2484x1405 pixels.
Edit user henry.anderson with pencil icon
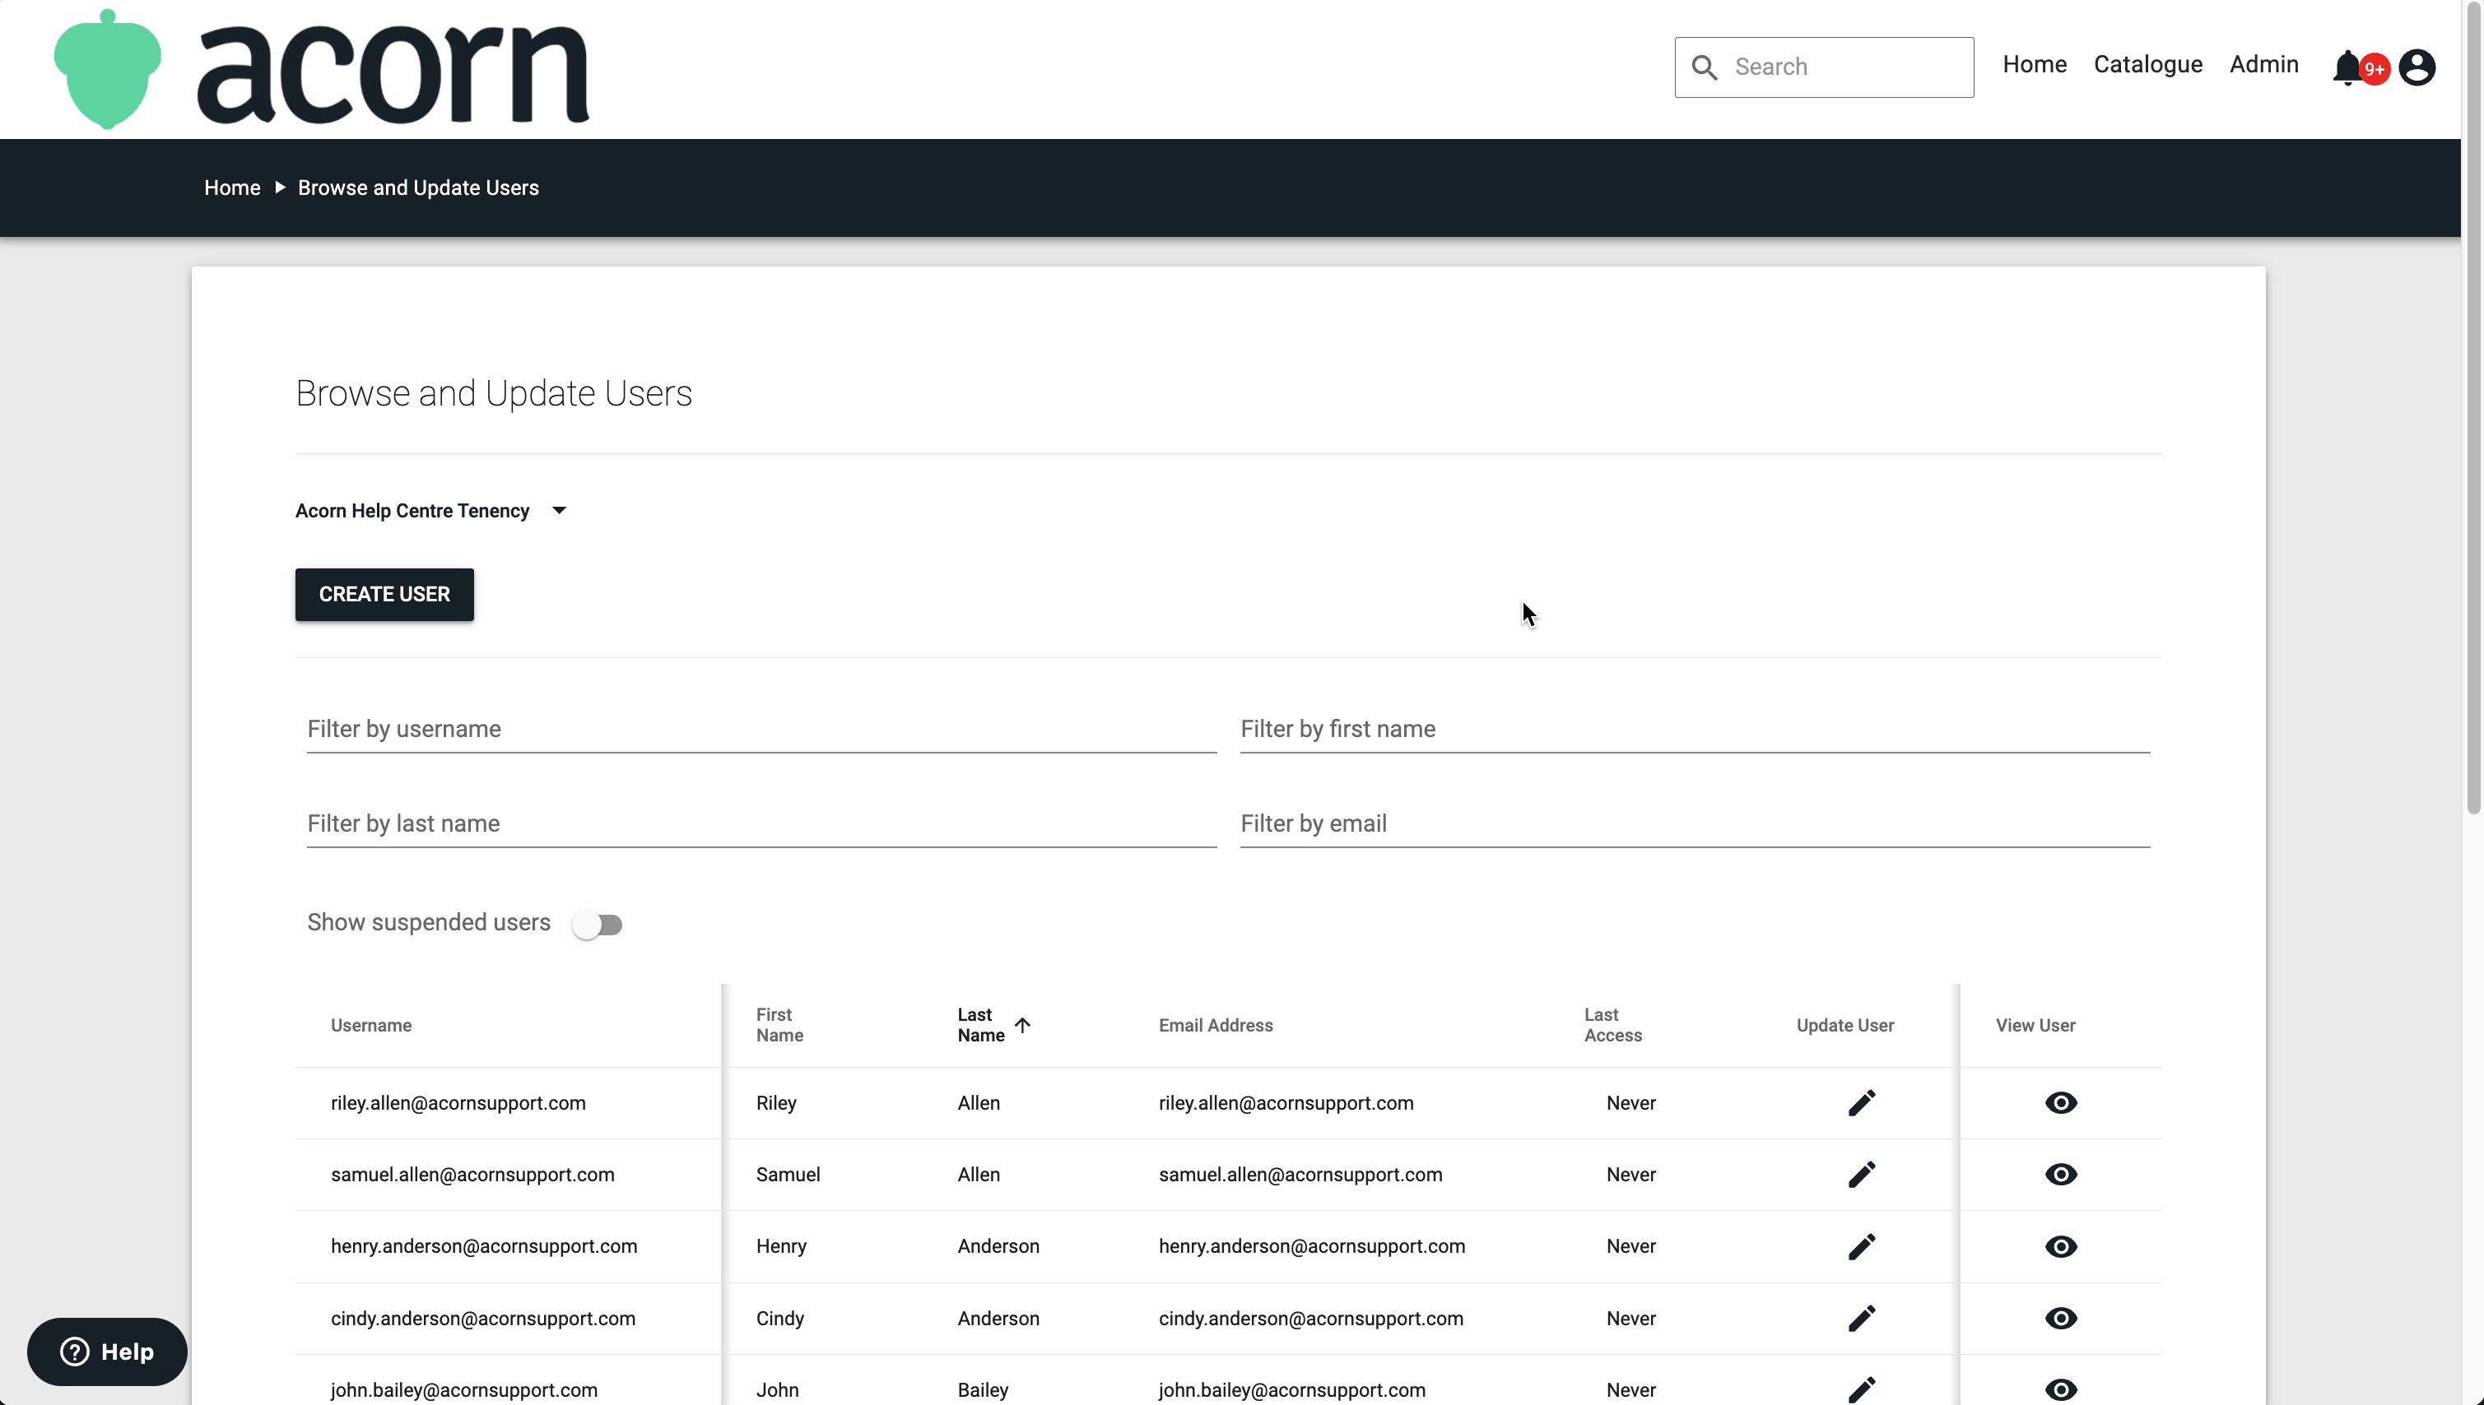pyautogui.click(x=1861, y=1247)
